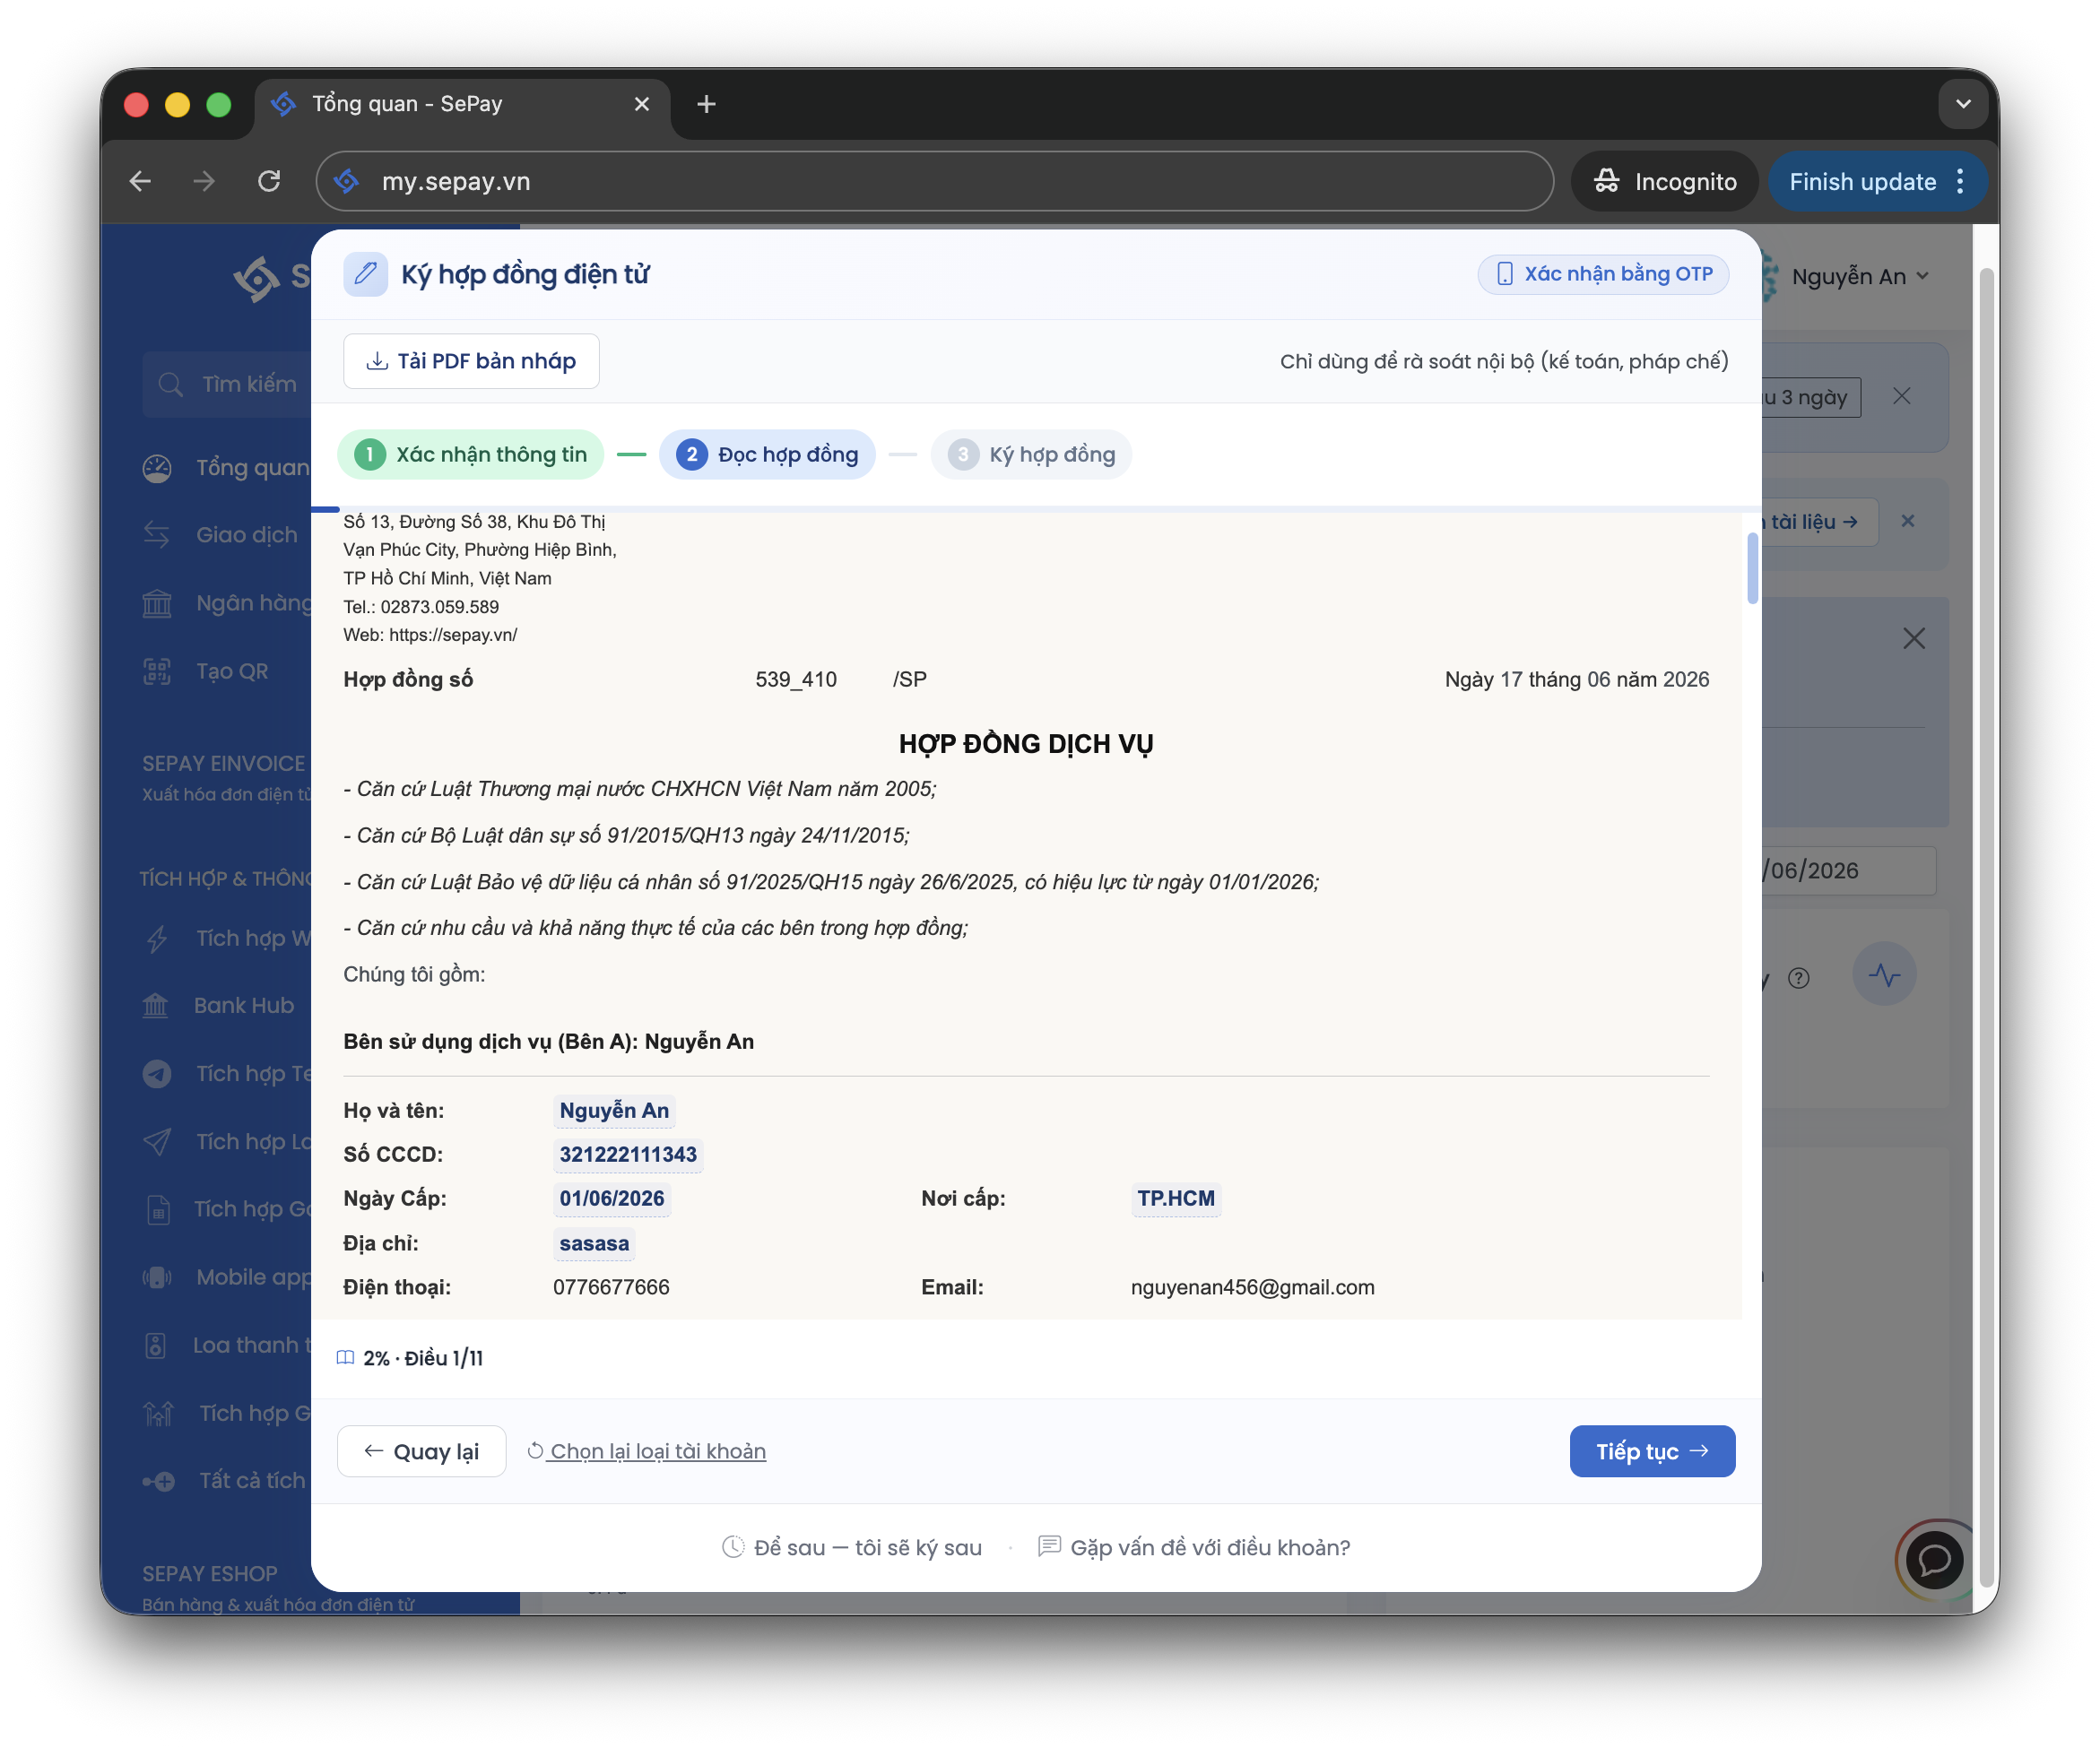Open Ngân hàng in sidebar

pos(226,602)
